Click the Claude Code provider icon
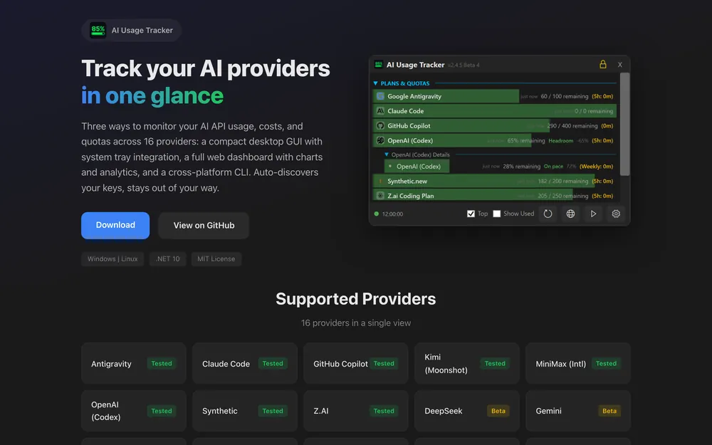The width and height of the screenshot is (712, 445). tap(380, 111)
